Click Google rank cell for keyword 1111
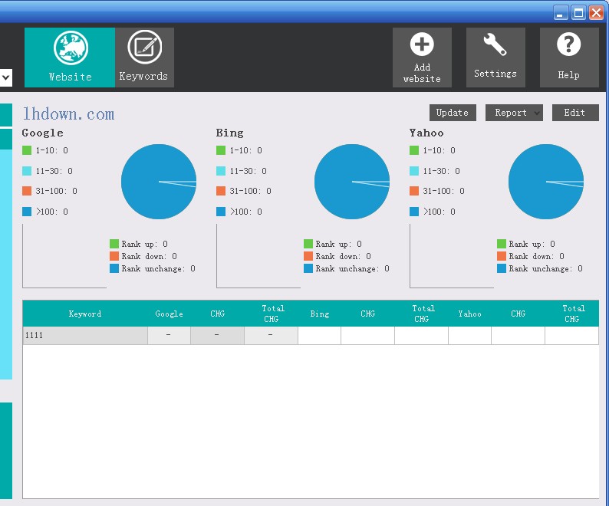Screen dimensions: 609x506 (x=169, y=335)
